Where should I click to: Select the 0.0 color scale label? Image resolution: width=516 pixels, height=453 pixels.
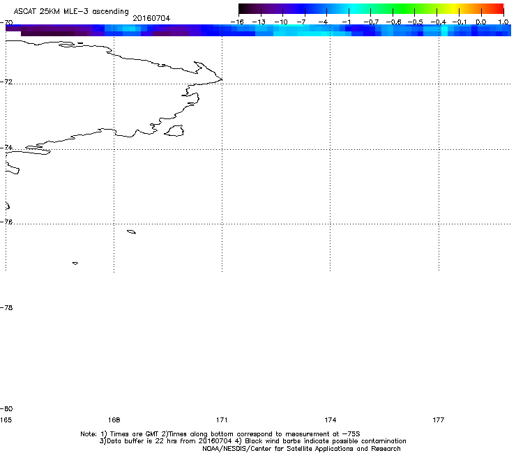[x=481, y=22]
